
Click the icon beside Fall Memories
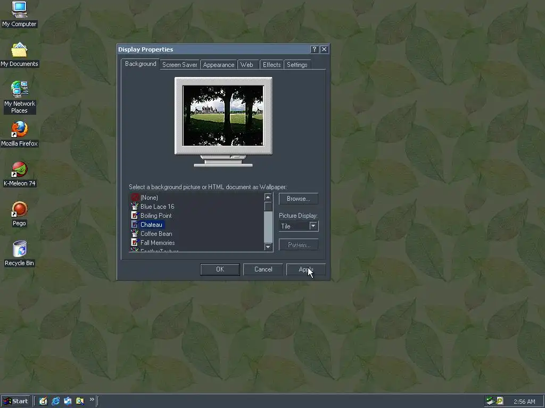(x=135, y=242)
